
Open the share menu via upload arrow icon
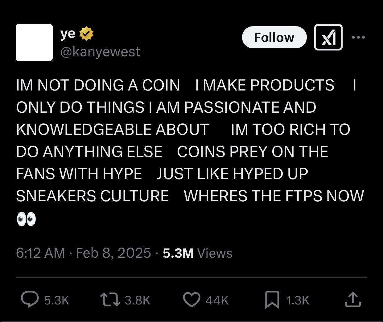pos(352,300)
